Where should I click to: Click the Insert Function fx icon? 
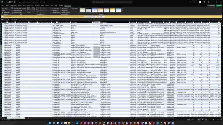point(16,19)
